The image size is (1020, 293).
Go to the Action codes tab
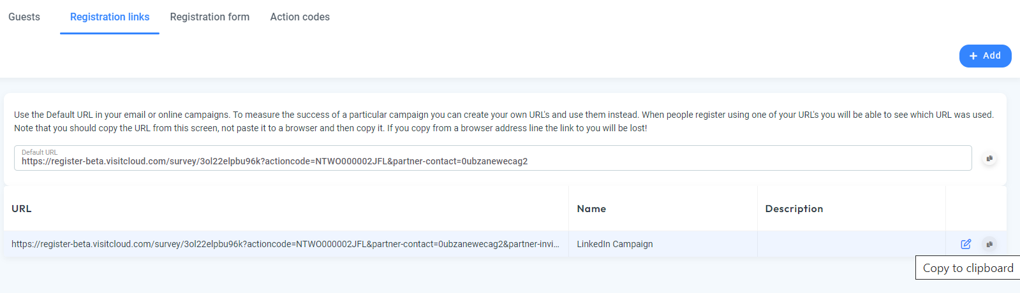pos(300,17)
